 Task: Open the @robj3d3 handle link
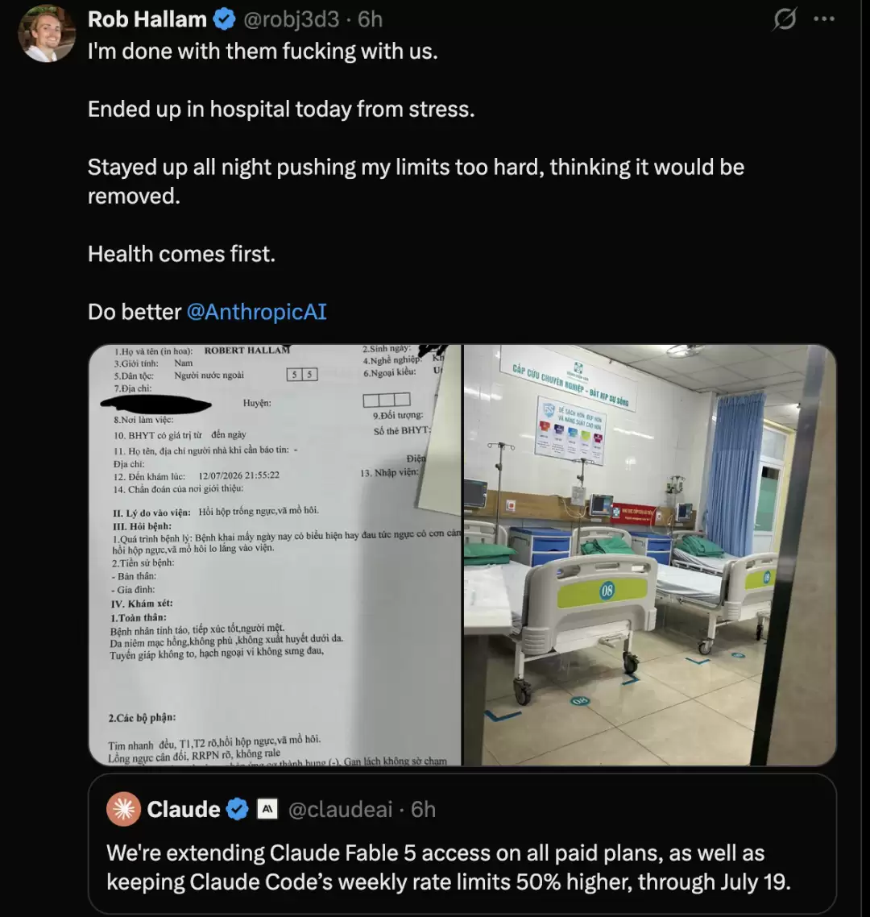pyautogui.click(x=291, y=19)
